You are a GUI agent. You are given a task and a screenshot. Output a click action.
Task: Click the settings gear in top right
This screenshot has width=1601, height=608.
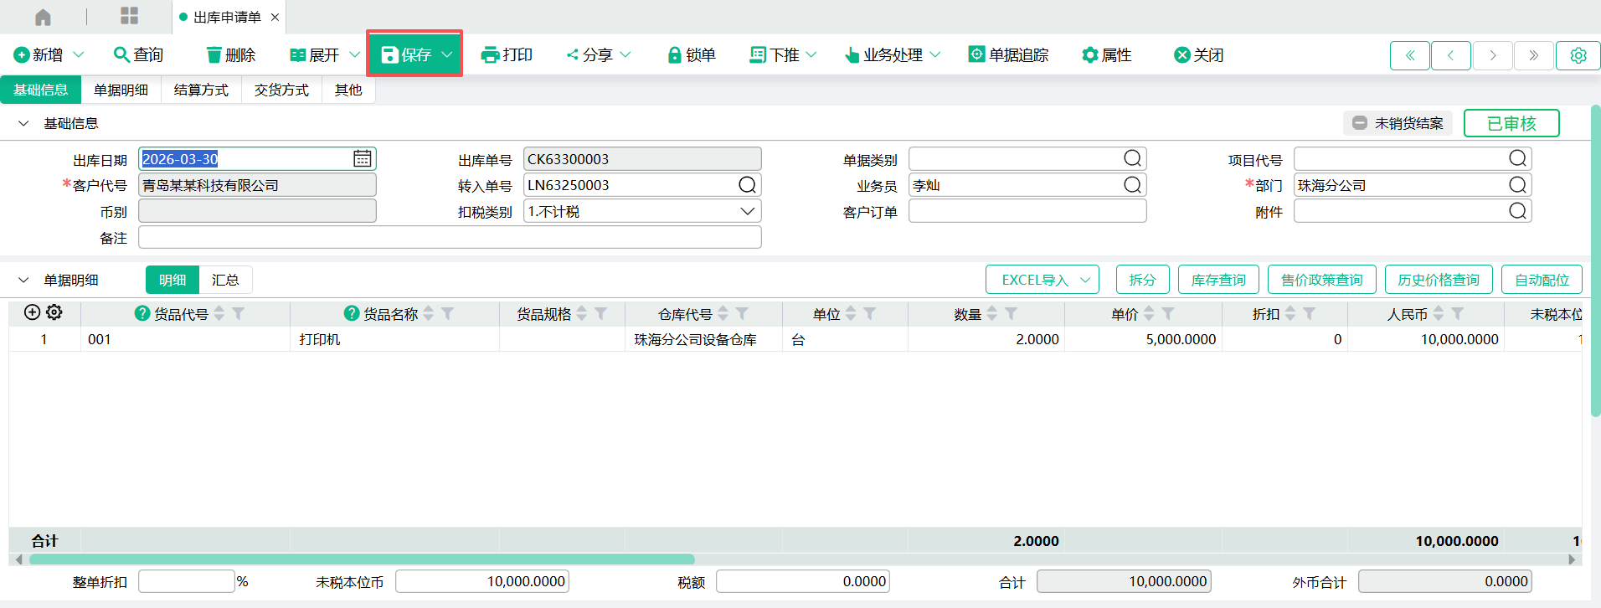[x=1578, y=55]
